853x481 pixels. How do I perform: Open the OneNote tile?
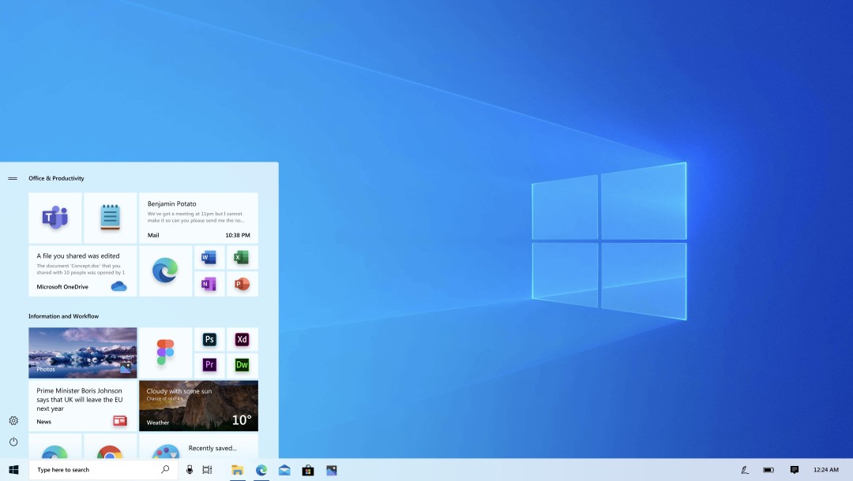[x=209, y=284]
